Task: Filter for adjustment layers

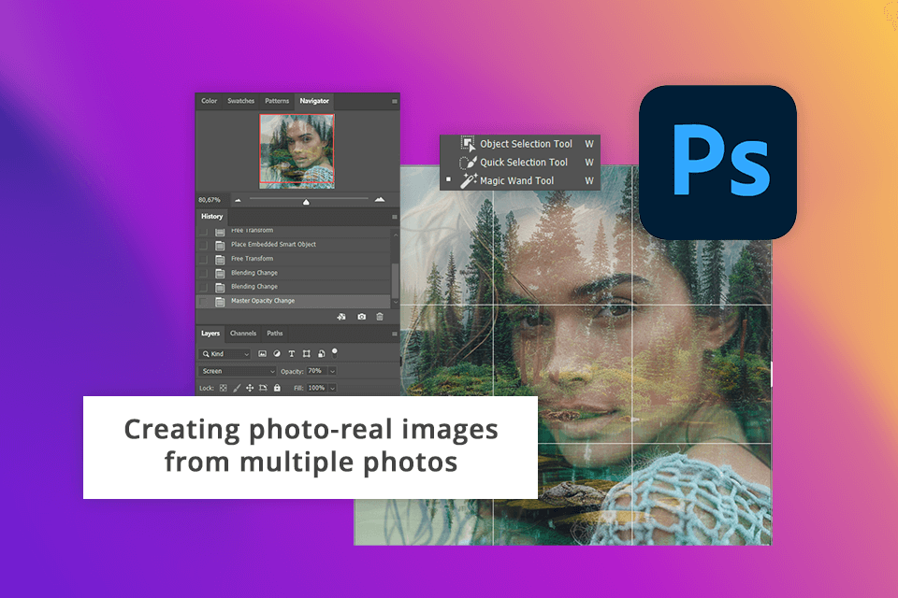Action: coord(277,353)
